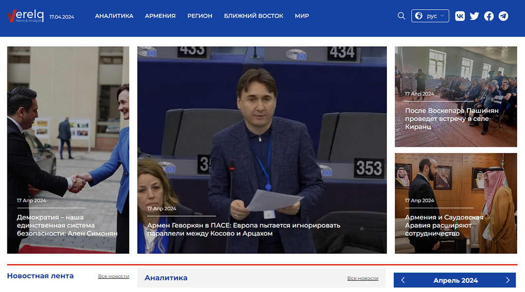525x292 pixels.
Task: Click the Verelq logo
Action: click(x=25, y=16)
